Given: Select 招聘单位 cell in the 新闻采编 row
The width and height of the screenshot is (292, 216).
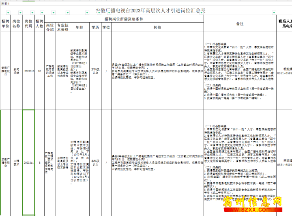Looking at the screenshot, I should point(5,71).
